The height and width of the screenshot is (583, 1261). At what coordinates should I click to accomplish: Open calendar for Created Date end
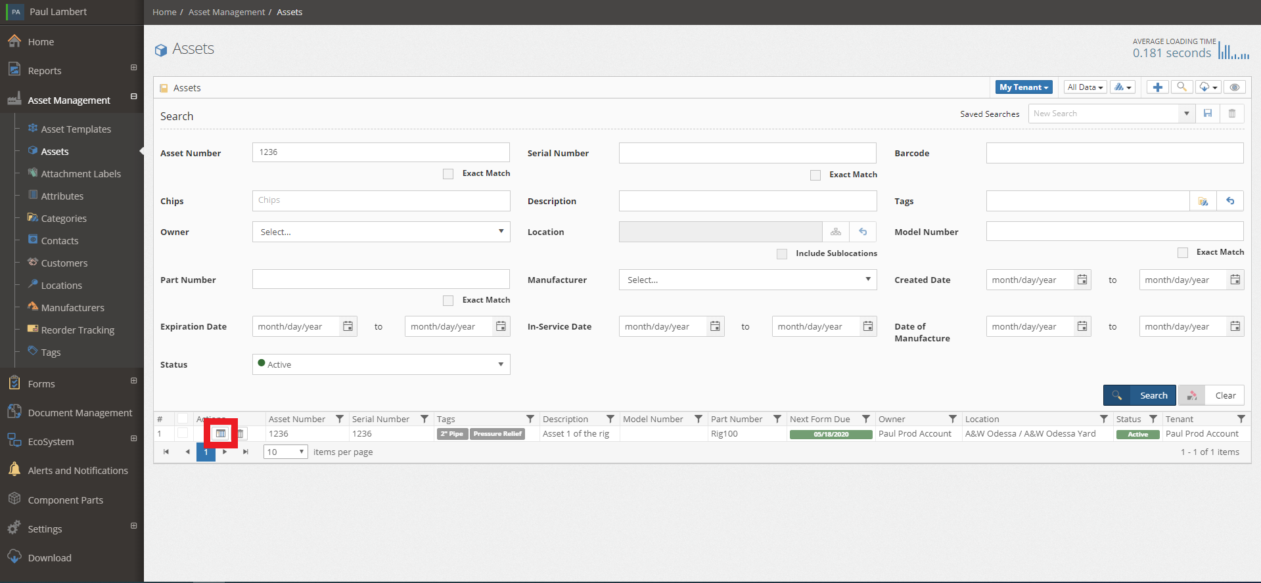pos(1235,280)
